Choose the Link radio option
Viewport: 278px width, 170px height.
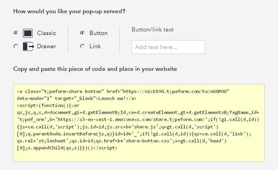(x=82, y=46)
